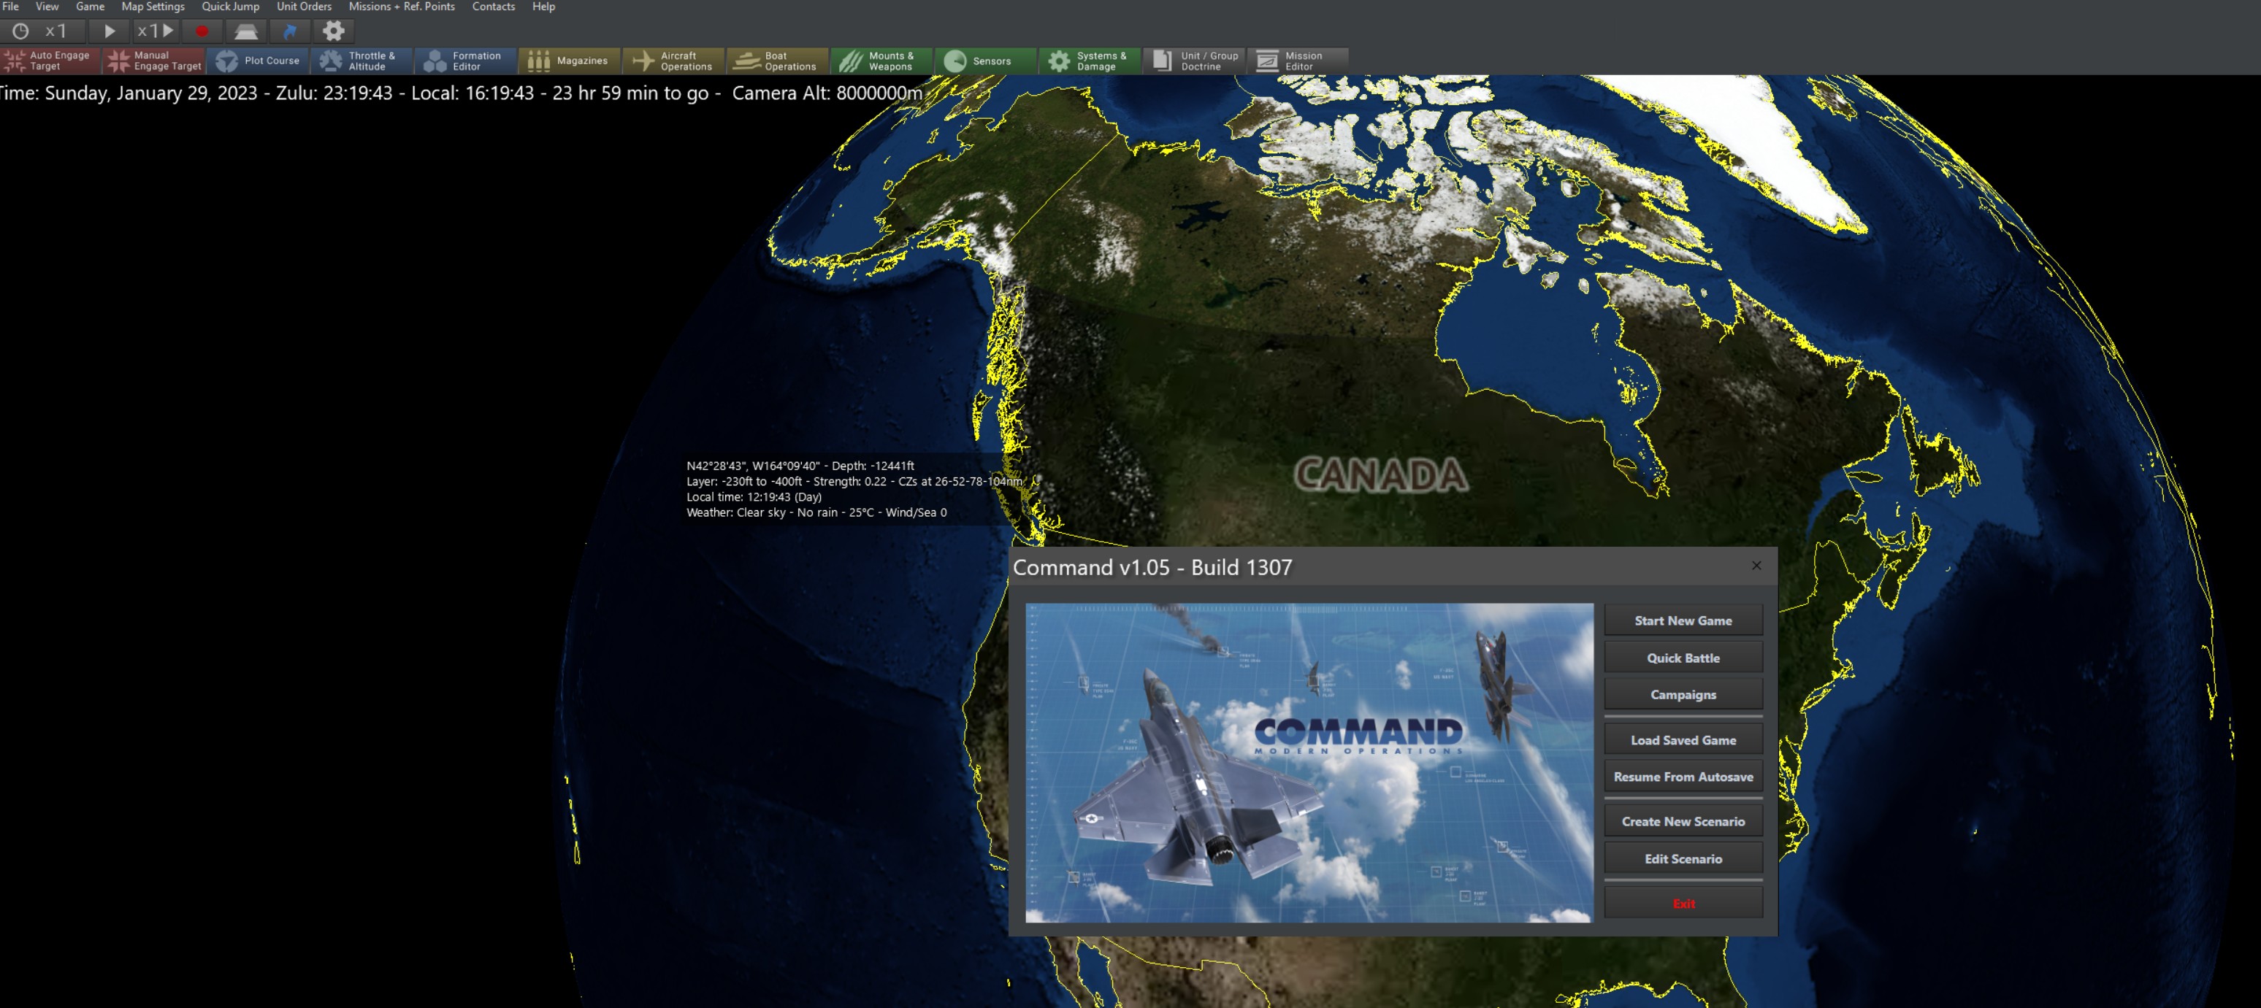Open Campaigns from the start dialog

(1683, 695)
